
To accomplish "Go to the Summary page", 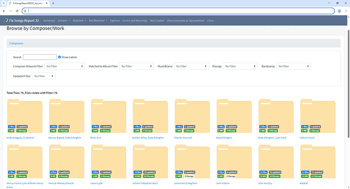I will pyautogui.click(x=49, y=20).
